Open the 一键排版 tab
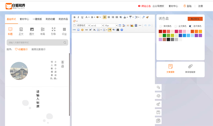The width and height of the screenshot is (213, 126). coord(37,19)
